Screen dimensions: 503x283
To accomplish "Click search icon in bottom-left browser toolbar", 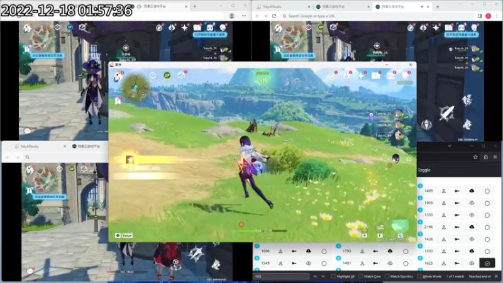I will [28, 157].
